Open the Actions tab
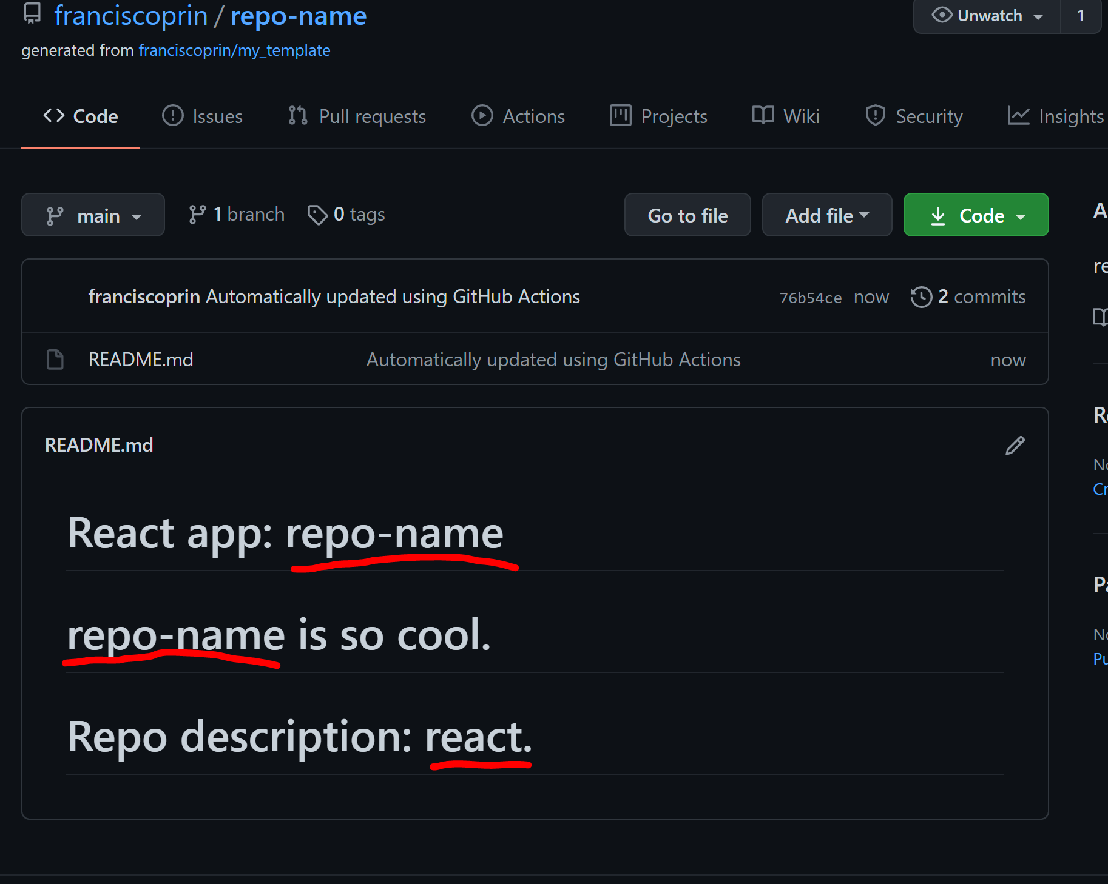 [518, 116]
